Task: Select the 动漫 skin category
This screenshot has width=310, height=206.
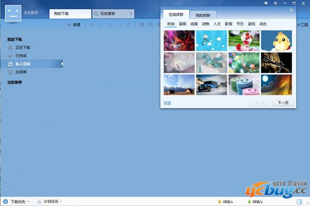Action: point(194,24)
